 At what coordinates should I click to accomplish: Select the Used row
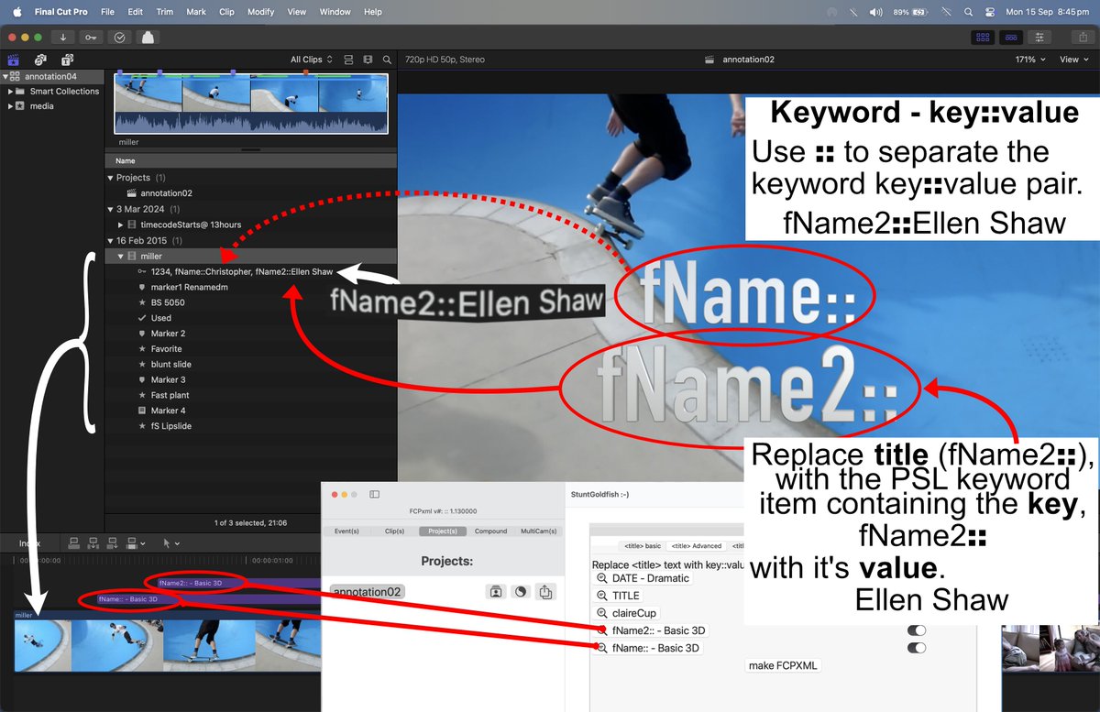click(x=251, y=318)
